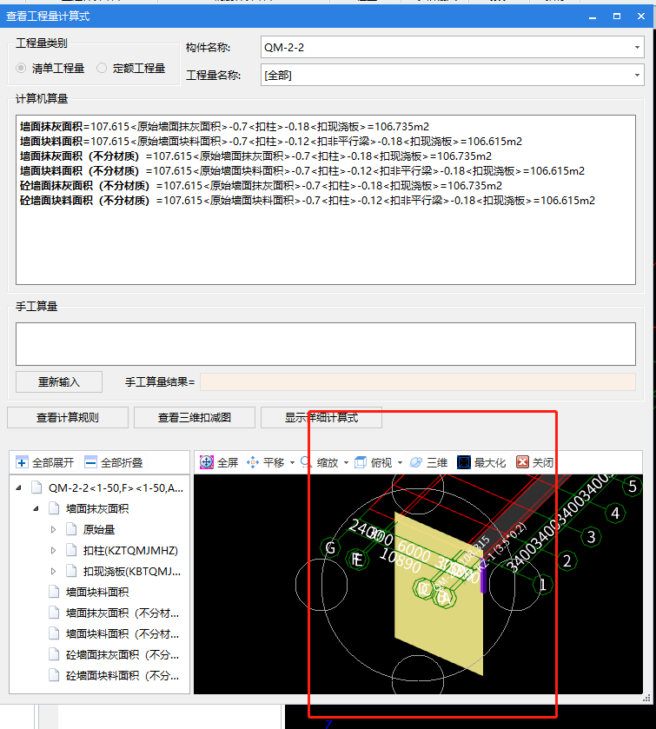
Task: Click axis bubble 3 in 3D view
Action: [592, 537]
